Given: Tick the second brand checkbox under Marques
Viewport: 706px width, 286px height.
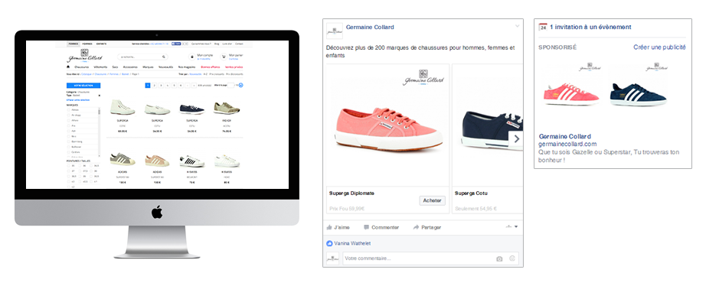Looking at the screenshot, I should (68, 115).
